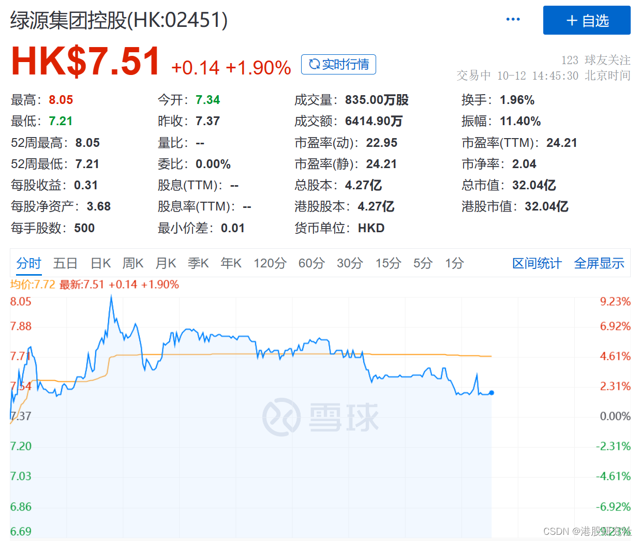Select the 1分 interval tab
640x541 pixels.
point(454,263)
